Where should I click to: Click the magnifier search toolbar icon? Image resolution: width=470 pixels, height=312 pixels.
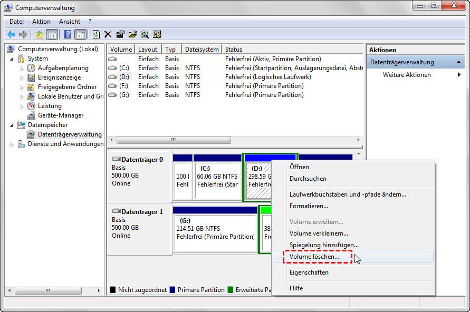click(144, 34)
